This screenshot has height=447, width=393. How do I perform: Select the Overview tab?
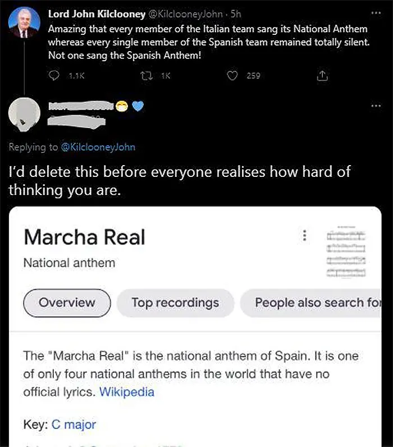(67, 303)
